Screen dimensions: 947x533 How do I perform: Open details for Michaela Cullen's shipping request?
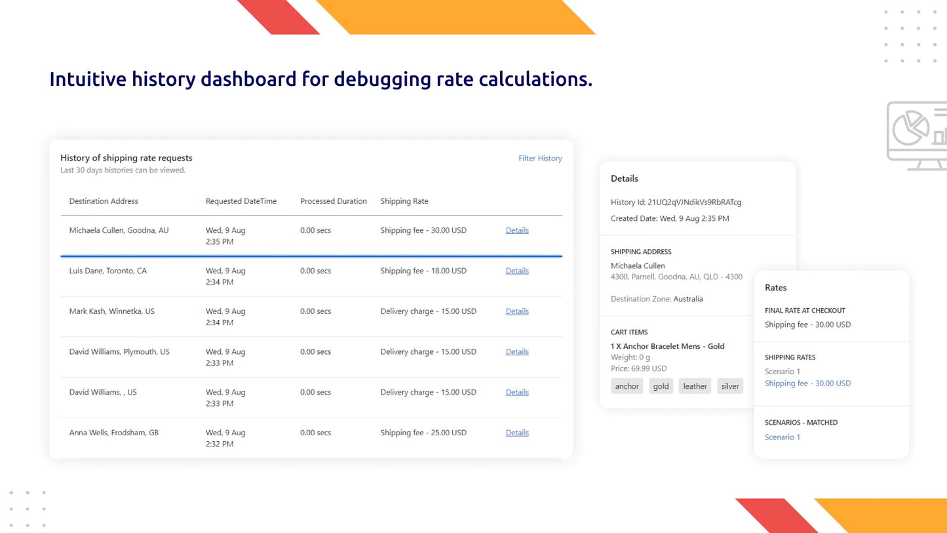click(x=517, y=230)
